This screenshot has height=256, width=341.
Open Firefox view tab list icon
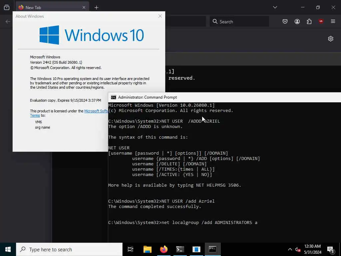[x=7, y=7]
